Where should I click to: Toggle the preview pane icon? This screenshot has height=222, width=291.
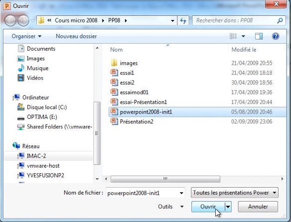tap(259, 36)
